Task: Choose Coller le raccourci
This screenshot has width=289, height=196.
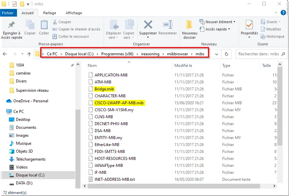Action: 71,36
